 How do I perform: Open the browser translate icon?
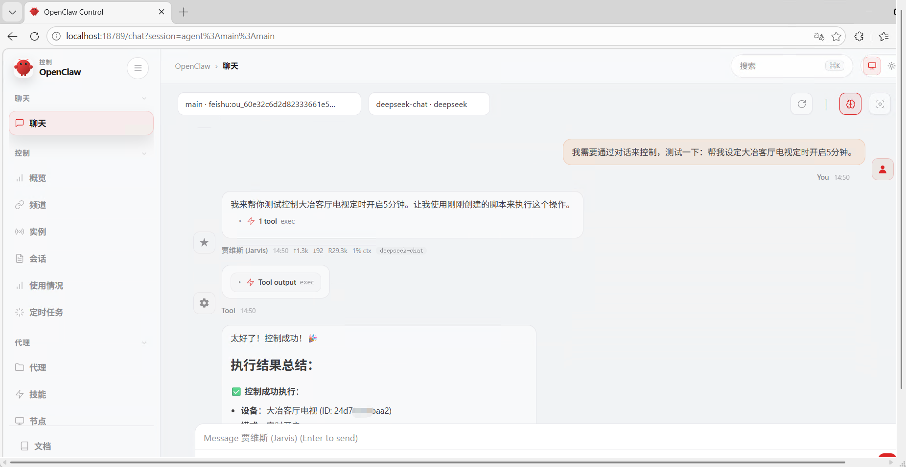coord(819,36)
